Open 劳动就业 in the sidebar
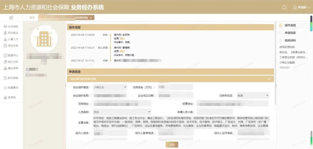This screenshot has height=149, width=313. (11, 33)
